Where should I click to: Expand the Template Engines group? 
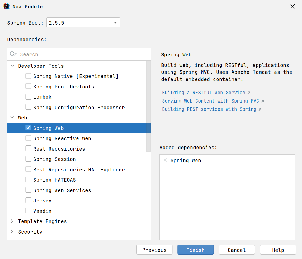pyautogui.click(x=12, y=221)
